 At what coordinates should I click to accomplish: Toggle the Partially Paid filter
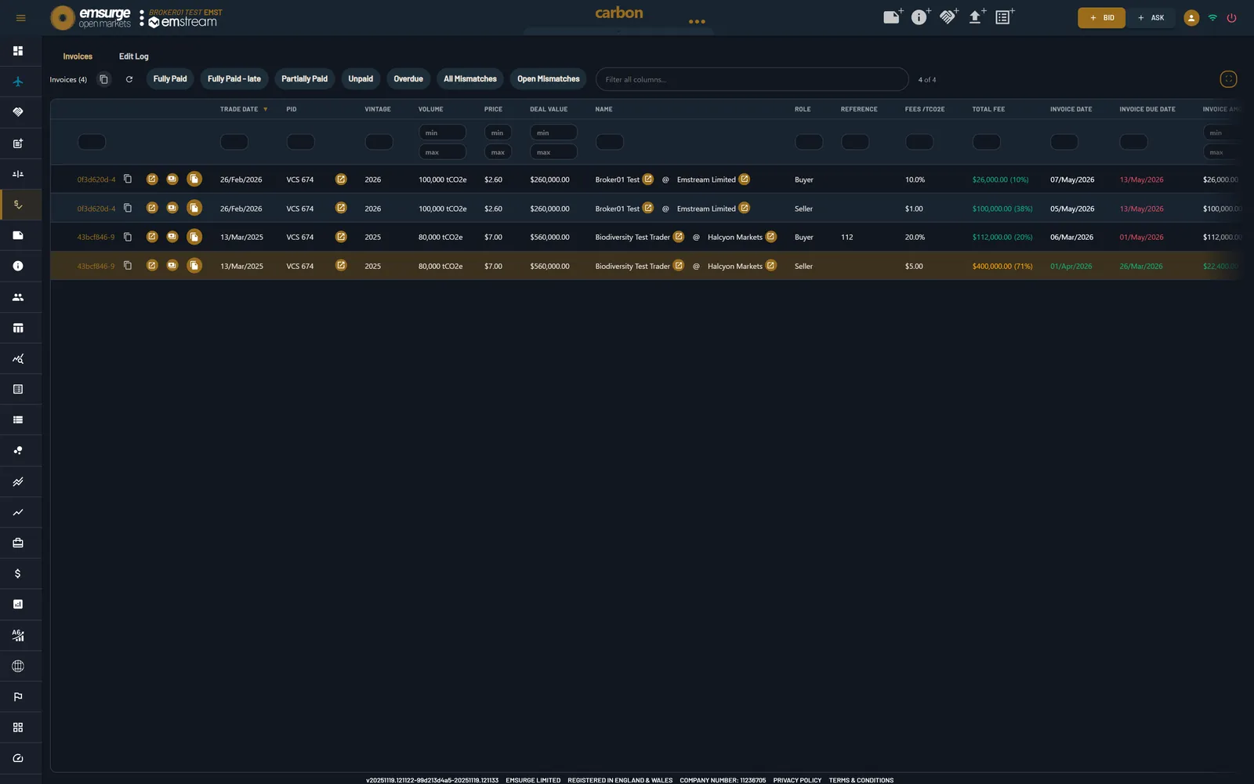tap(304, 79)
